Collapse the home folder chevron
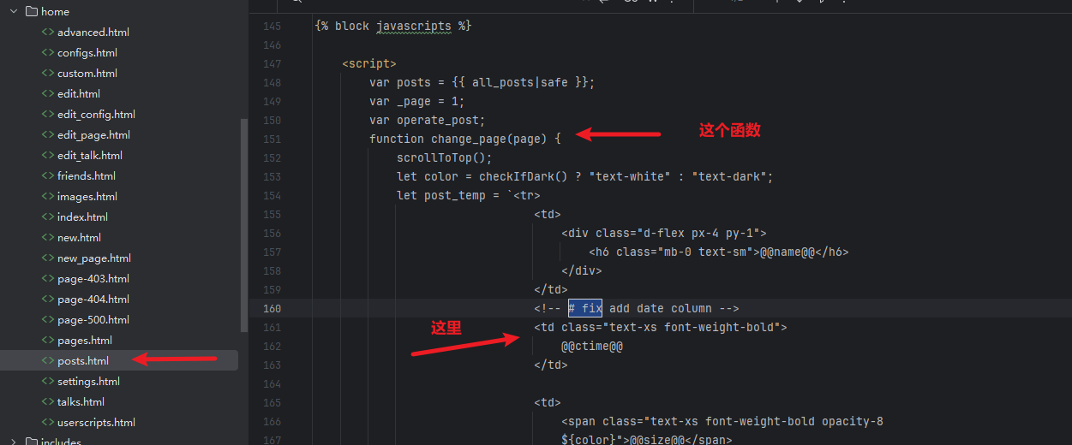Screen dimensions: 1072x445 click(x=14, y=12)
